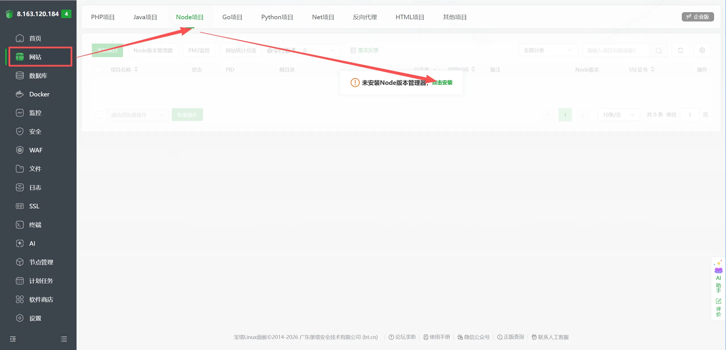The image size is (726, 350).
Task: Open PM2监控 button
Action: [199, 50]
